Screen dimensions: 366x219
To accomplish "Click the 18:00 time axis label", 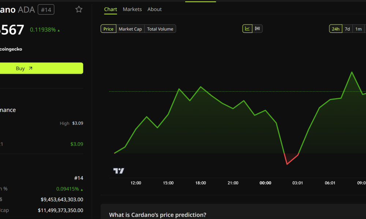I will coord(201,183).
